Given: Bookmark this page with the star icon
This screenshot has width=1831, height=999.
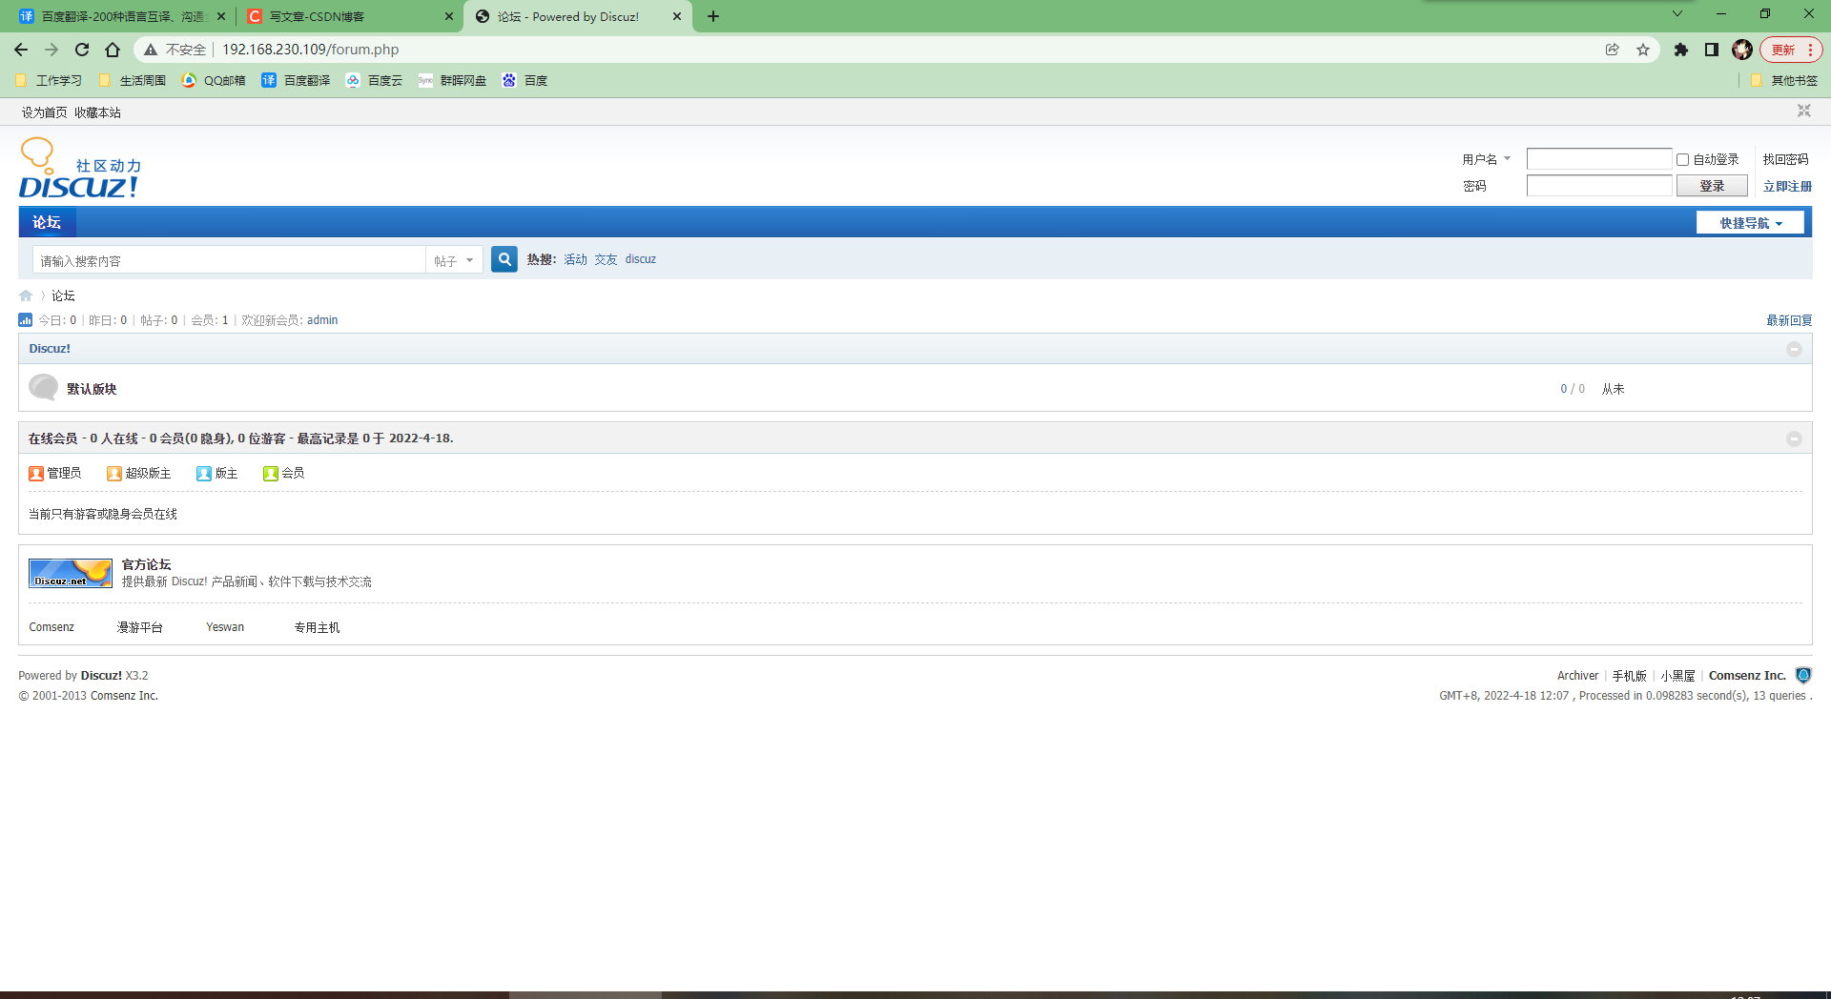Looking at the screenshot, I should [1643, 50].
